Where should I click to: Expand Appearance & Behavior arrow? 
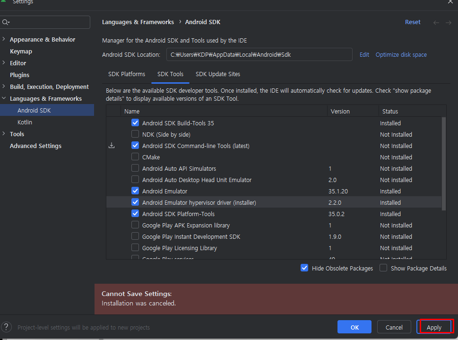pyautogui.click(x=4, y=39)
